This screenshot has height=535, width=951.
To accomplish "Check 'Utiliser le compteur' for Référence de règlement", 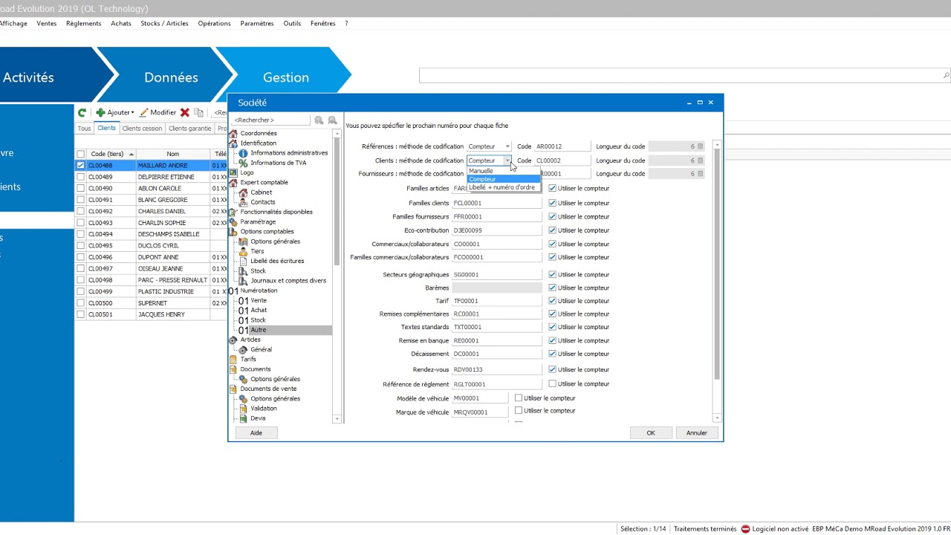I will coord(552,384).
